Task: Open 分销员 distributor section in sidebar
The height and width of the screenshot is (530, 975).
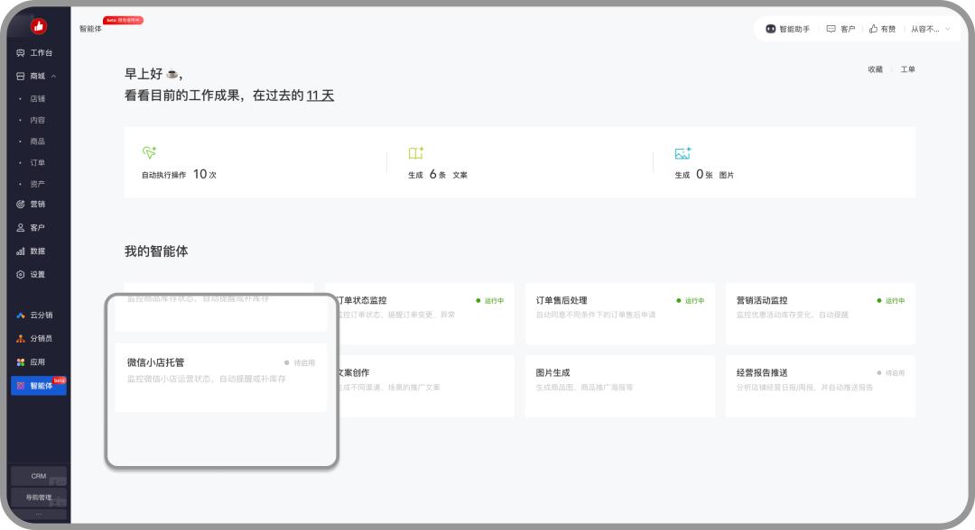Action: pyautogui.click(x=36, y=339)
